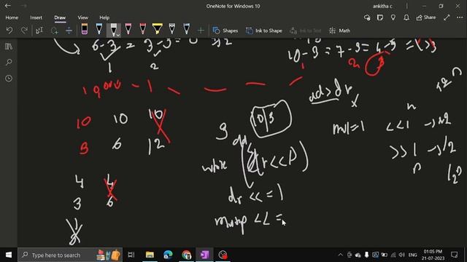Open Notifications bell icon
The image size is (467, 262).
(406, 17)
